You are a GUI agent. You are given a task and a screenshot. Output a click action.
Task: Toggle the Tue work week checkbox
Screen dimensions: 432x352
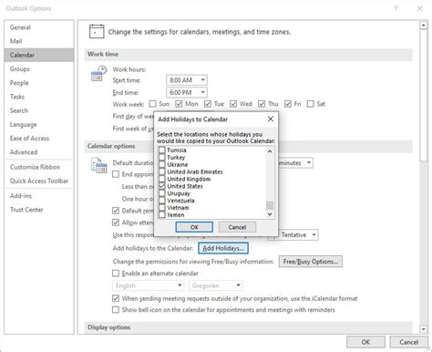point(208,104)
